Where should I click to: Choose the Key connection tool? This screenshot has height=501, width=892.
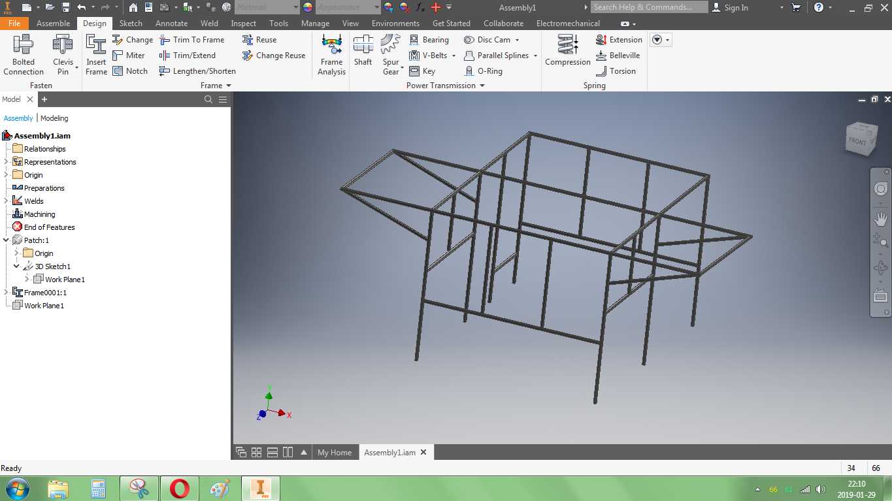point(422,71)
